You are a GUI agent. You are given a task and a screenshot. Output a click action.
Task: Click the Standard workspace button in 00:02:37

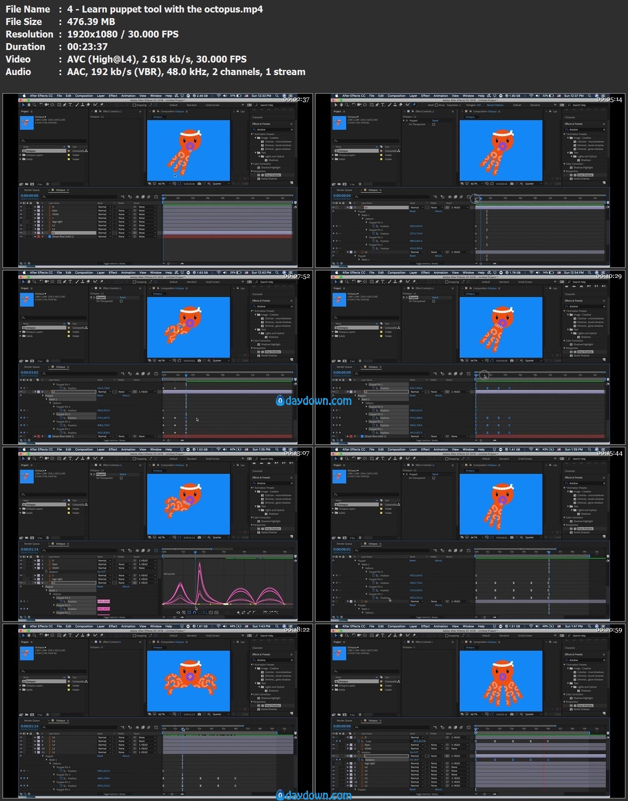tap(191, 105)
